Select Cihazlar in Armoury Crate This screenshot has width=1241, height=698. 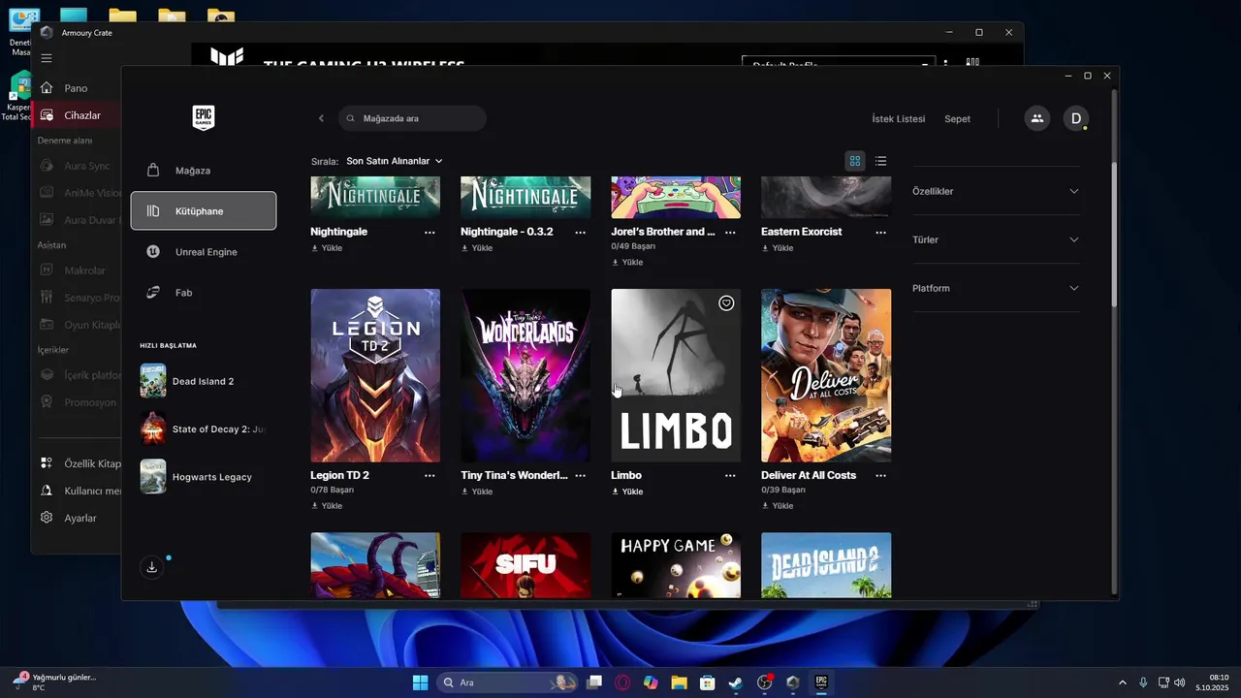point(78,115)
